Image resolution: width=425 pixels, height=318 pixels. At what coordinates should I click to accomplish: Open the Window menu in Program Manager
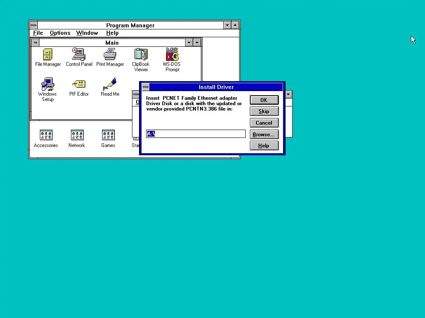(x=87, y=33)
